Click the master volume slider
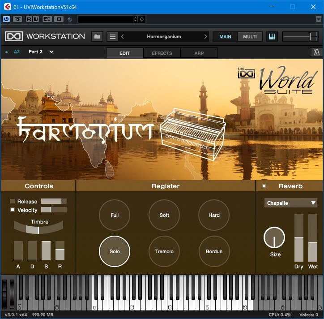This screenshot has width=324, height=319. 300,37
